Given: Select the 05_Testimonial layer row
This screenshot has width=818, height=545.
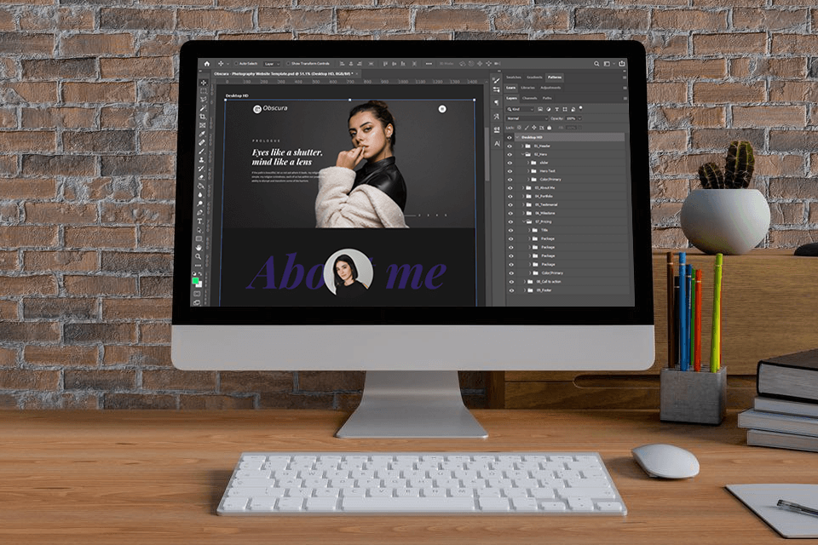Looking at the screenshot, I should (573, 204).
